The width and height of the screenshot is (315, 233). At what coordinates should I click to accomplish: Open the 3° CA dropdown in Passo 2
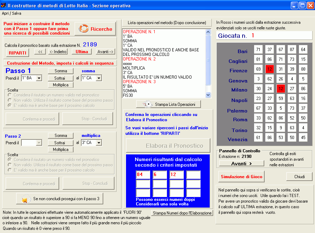click(x=99, y=143)
